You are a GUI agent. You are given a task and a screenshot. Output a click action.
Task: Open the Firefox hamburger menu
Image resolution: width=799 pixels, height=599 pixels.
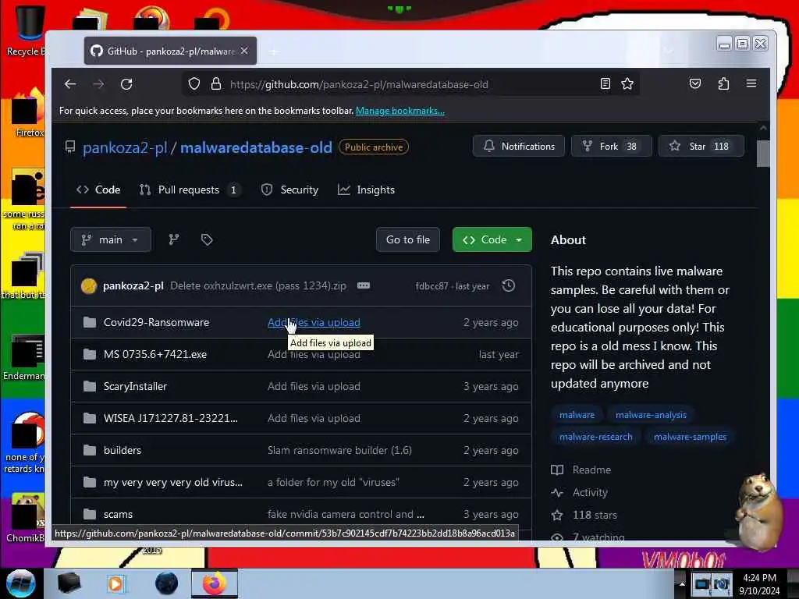[x=751, y=83]
